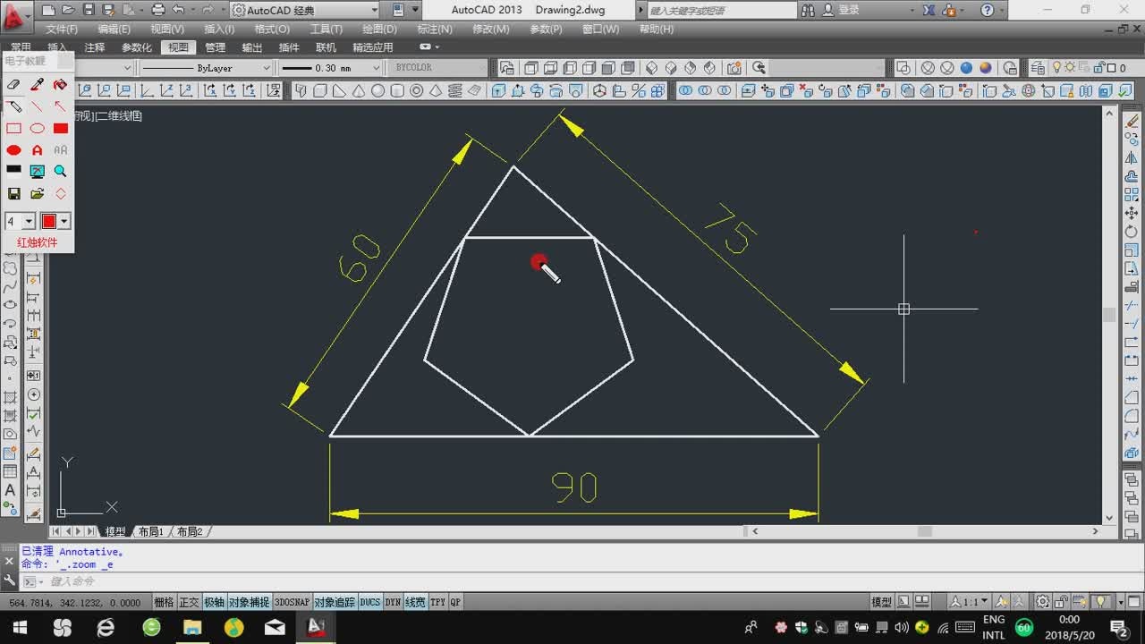Click the help question mark icon
Screen dimensions: 1145x644
point(987,11)
